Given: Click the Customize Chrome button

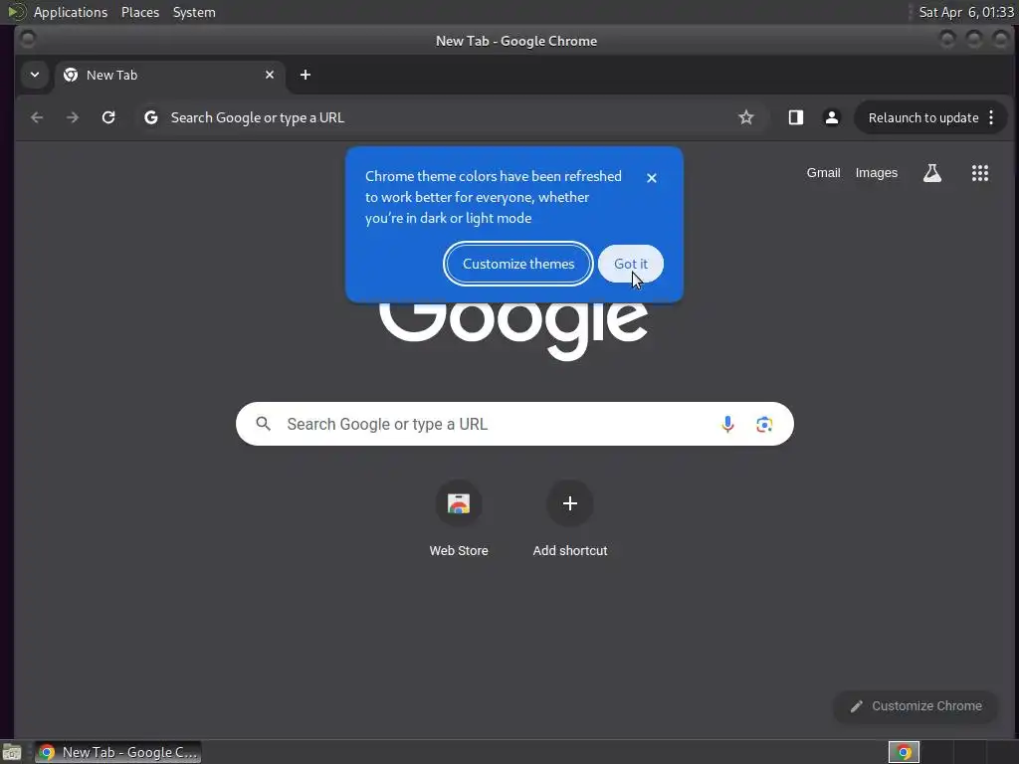Looking at the screenshot, I should 916,706.
